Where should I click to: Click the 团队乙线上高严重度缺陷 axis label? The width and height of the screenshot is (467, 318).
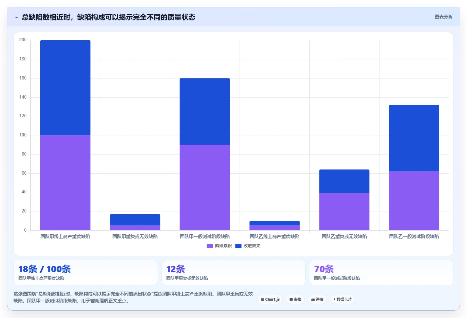[x=275, y=236]
